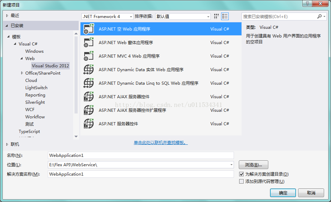Viewport: 331px width, 202px height.
Task: Click the AJAX 服务器控件扩展程序 icon
Action: pyautogui.click(x=89, y=110)
